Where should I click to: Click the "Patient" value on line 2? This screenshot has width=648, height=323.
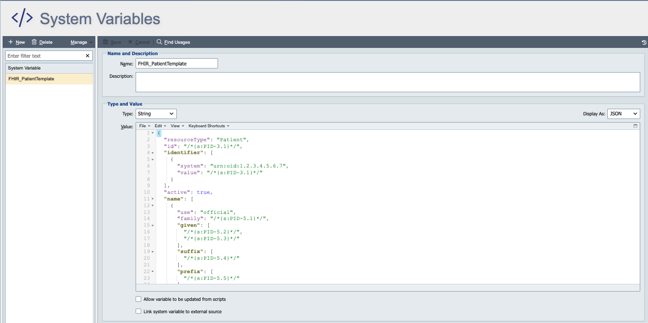231,140
